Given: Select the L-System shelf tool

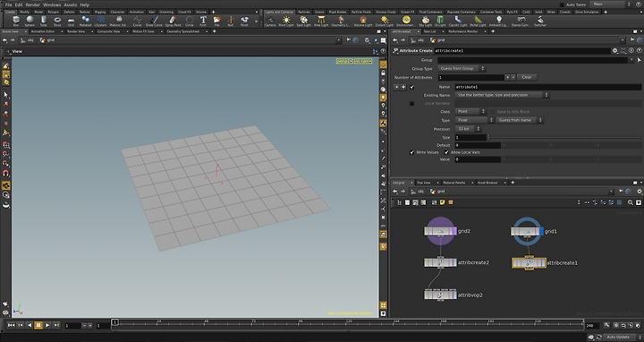Looking at the screenshot, I should (x=100, y=21).
